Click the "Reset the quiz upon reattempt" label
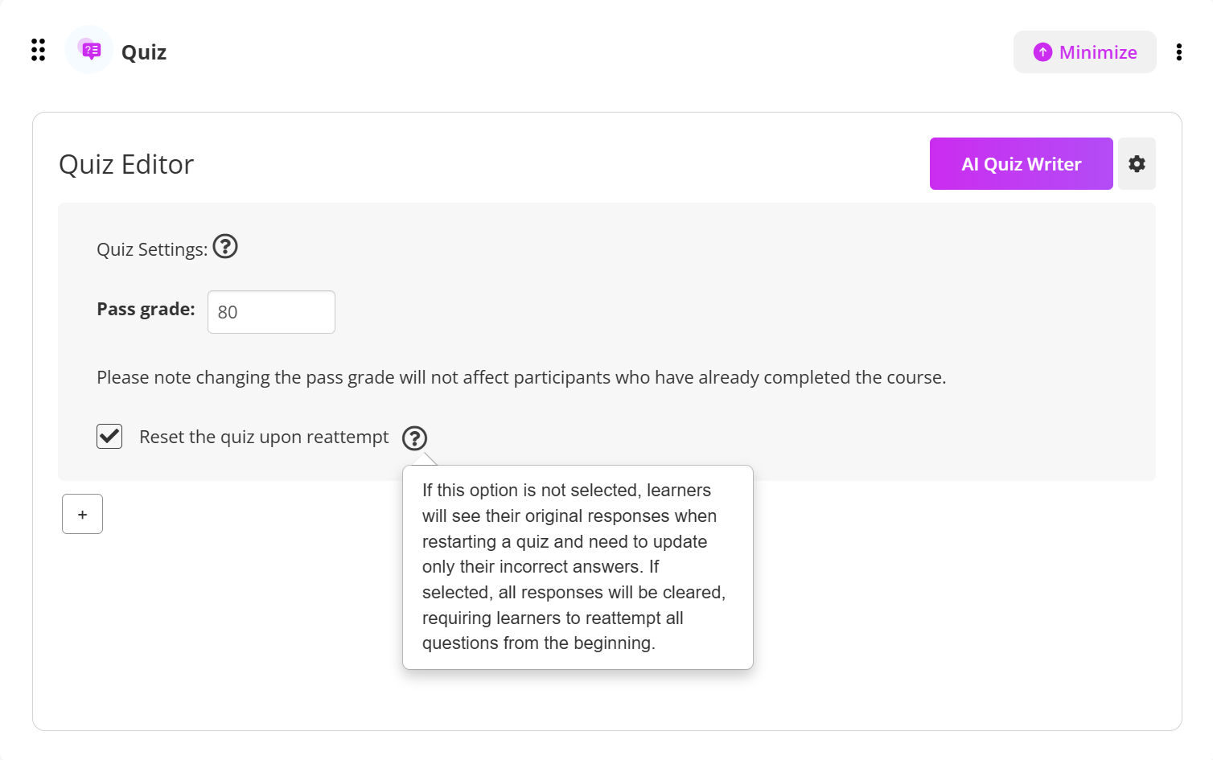The image size is (1213, 760). (x=264, y=438)
